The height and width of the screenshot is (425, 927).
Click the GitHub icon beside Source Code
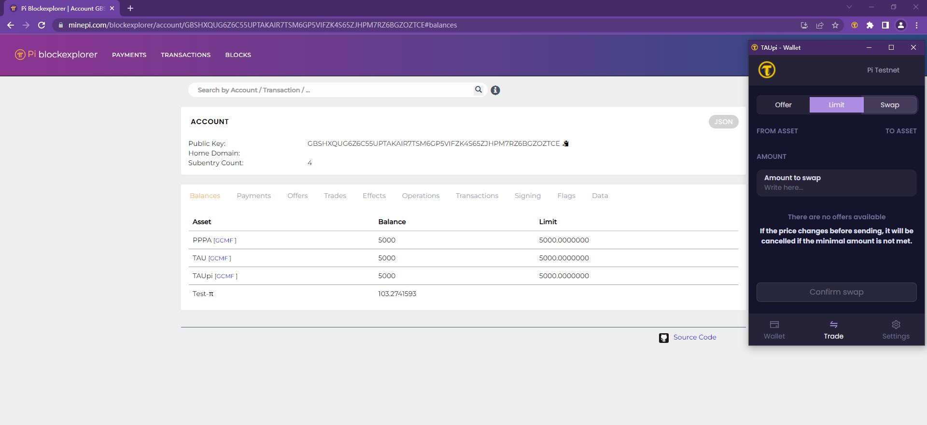pyautogui.click(x=664, y=338)
